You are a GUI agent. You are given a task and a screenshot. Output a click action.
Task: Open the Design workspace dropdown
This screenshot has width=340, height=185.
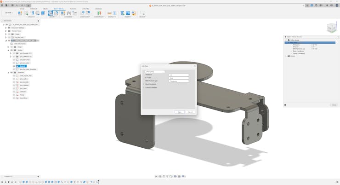[x=9, y=13]
